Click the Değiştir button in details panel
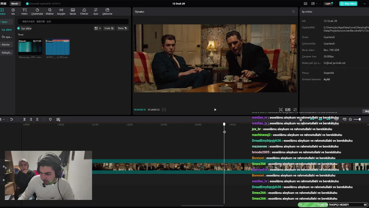This screenshot has height=208, width=369. tap(366, 111)
